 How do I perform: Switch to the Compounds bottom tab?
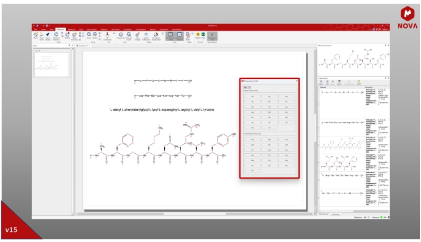(x=335, y=214)
